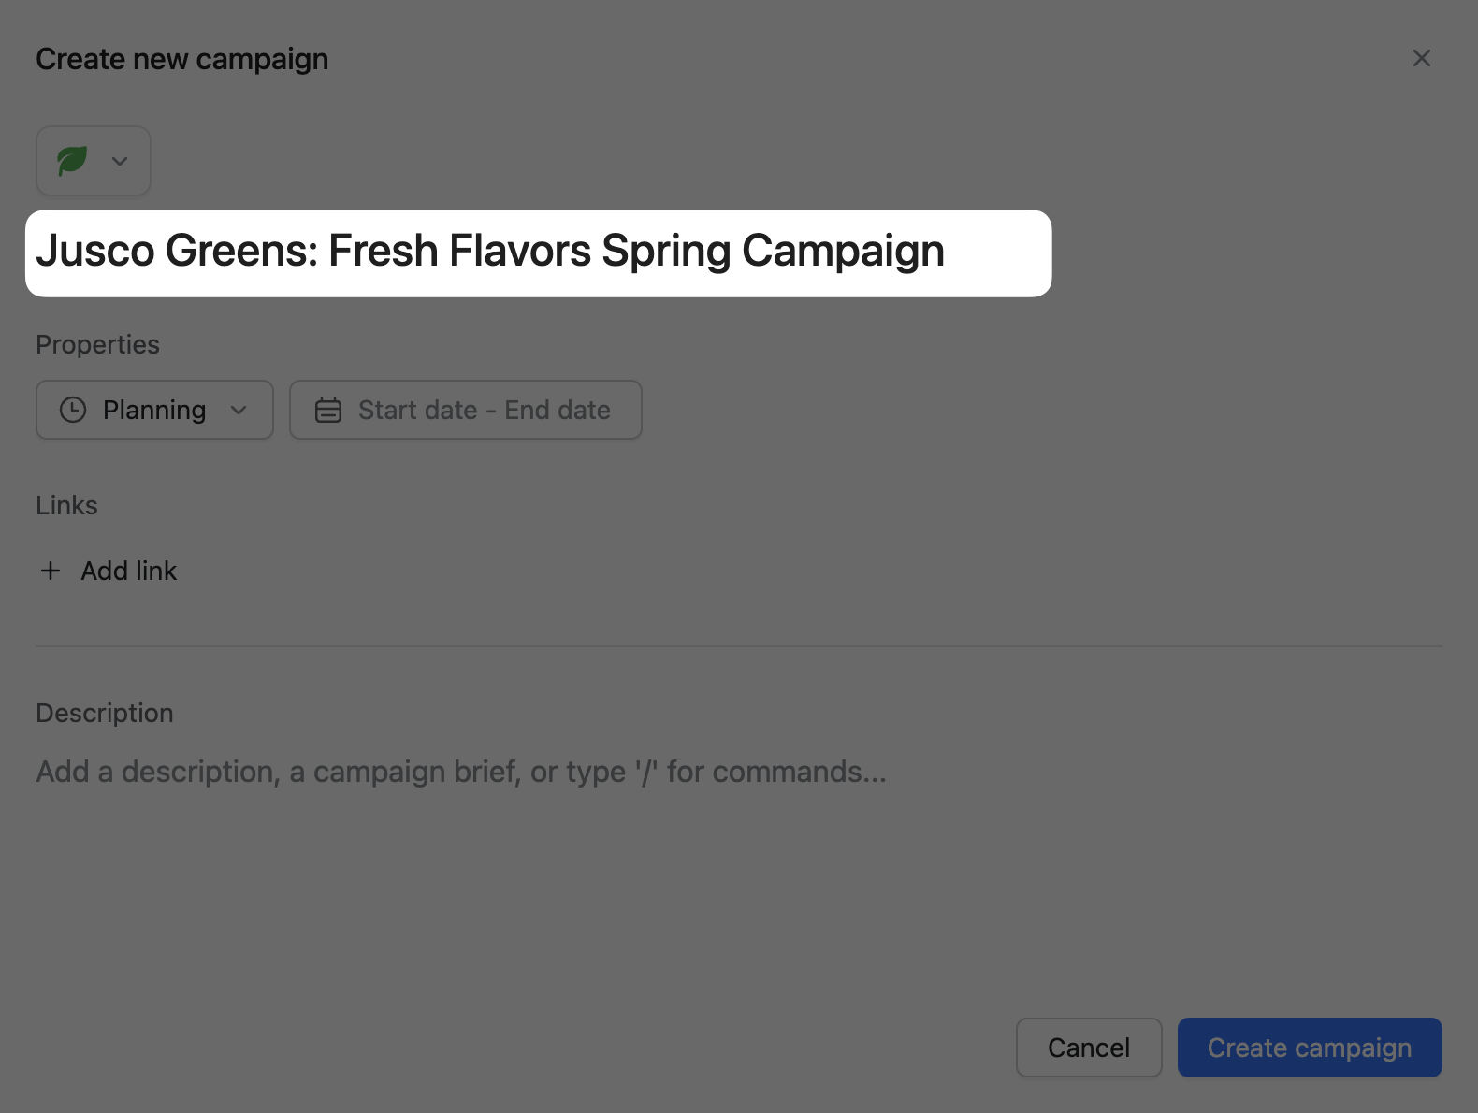Click the campaign title text field
The height and width of the screenshot is (1113, 1478).
point(538,253)
